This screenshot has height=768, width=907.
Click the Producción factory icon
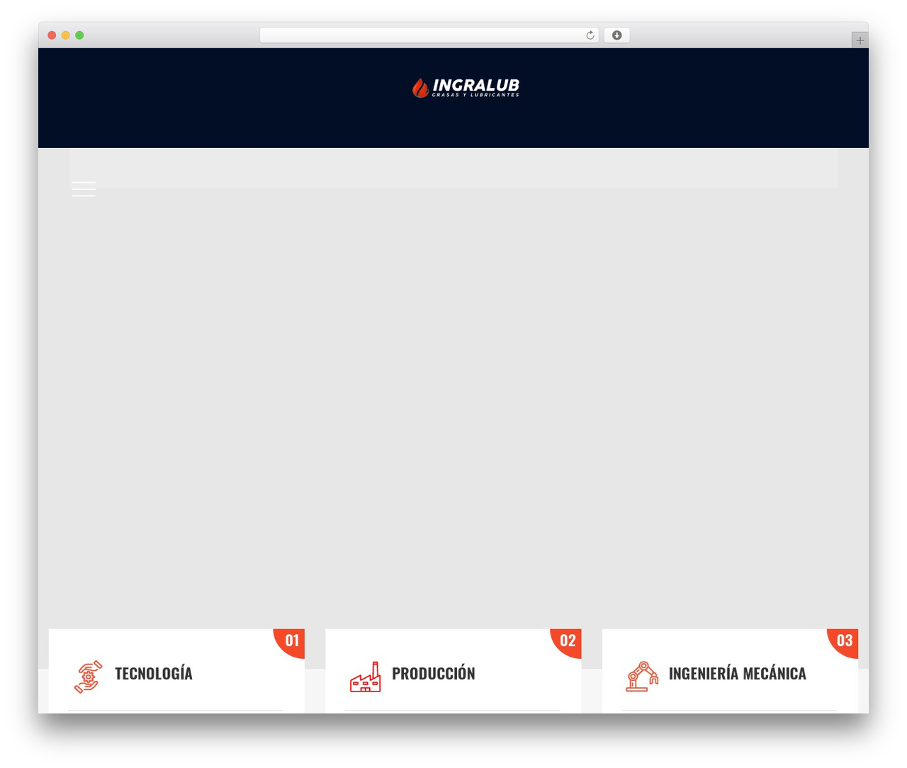coord(366,677)
